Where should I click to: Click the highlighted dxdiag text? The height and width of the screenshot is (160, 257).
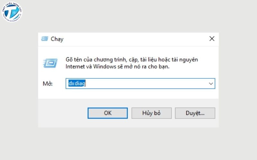76,84
